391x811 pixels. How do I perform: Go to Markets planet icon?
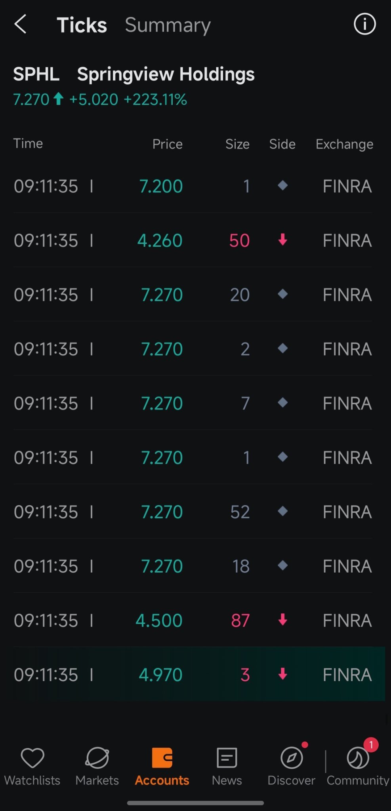pos(97,758)
